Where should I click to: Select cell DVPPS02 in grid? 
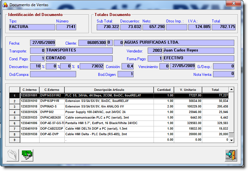52,112
